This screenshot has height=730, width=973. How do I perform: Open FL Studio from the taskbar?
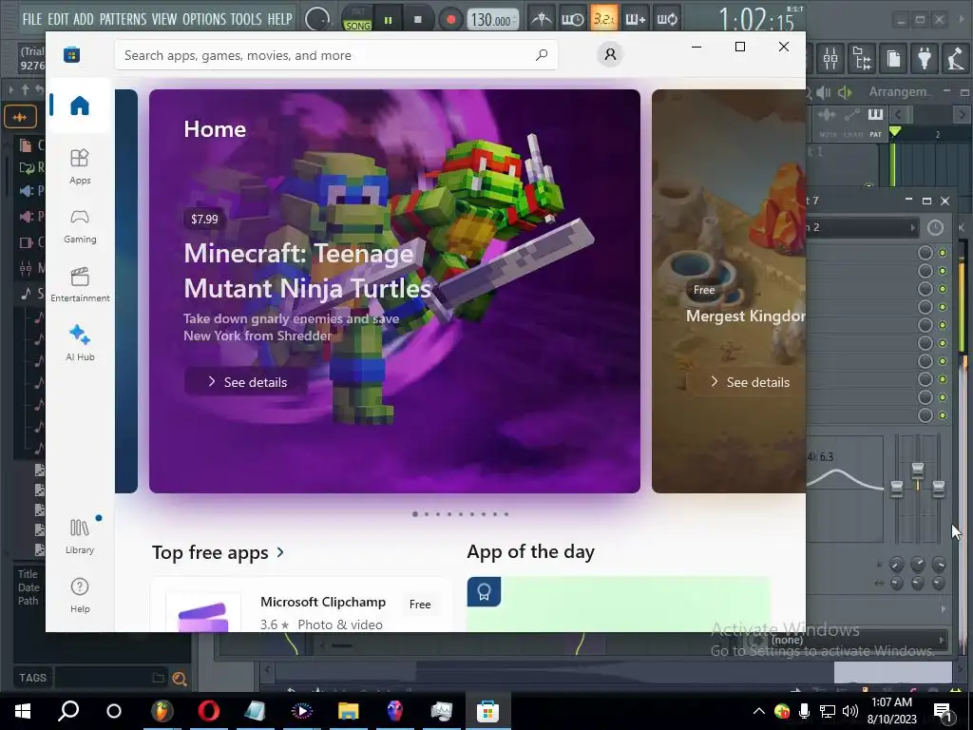(162, 711)
